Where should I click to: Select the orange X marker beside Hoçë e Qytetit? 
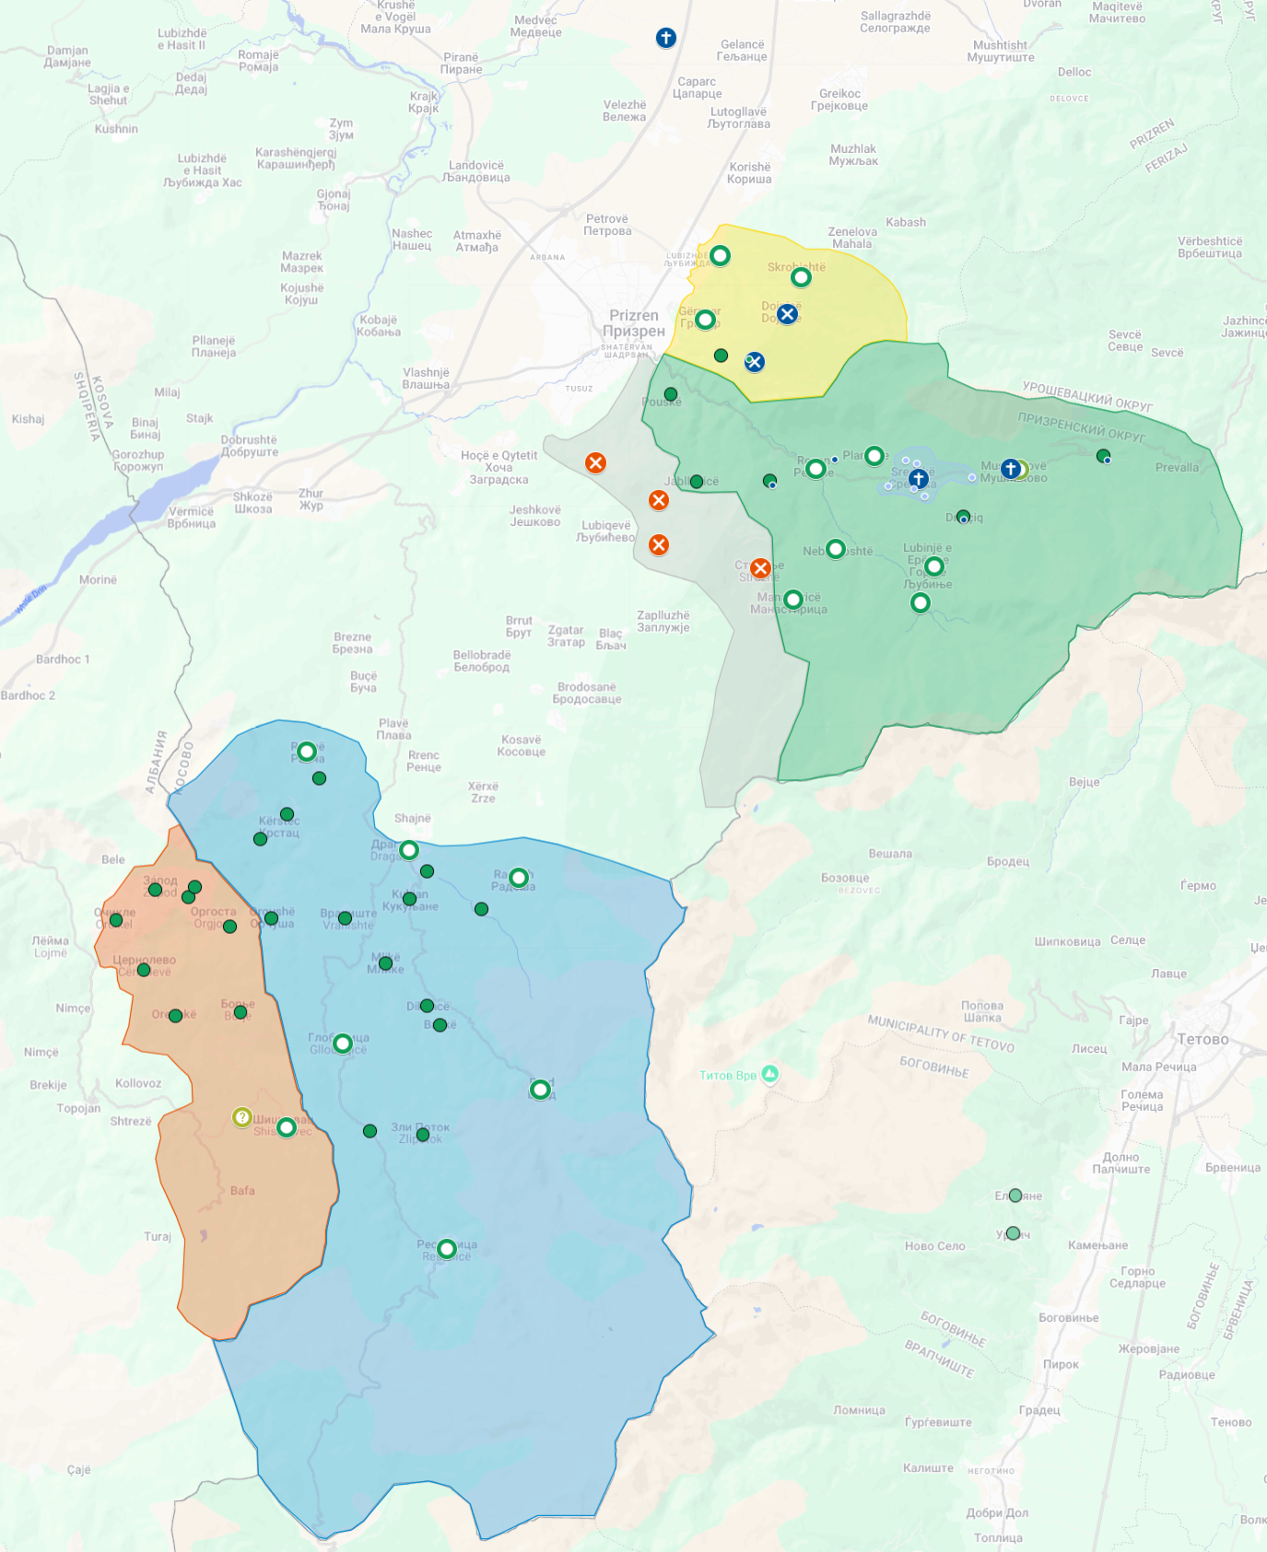coord(596,463)
